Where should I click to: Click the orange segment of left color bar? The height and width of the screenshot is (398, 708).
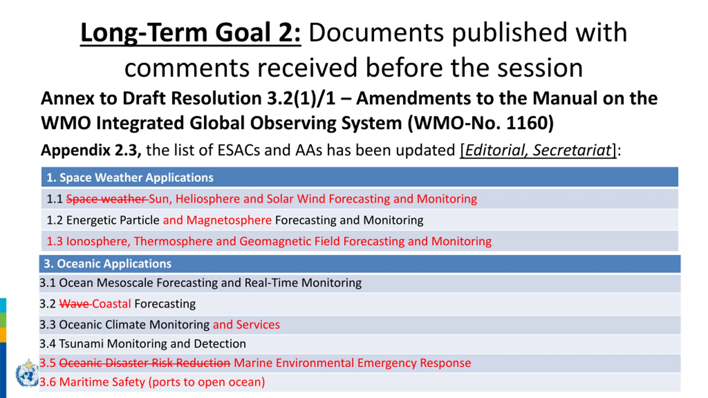click(x=3, y=335)
